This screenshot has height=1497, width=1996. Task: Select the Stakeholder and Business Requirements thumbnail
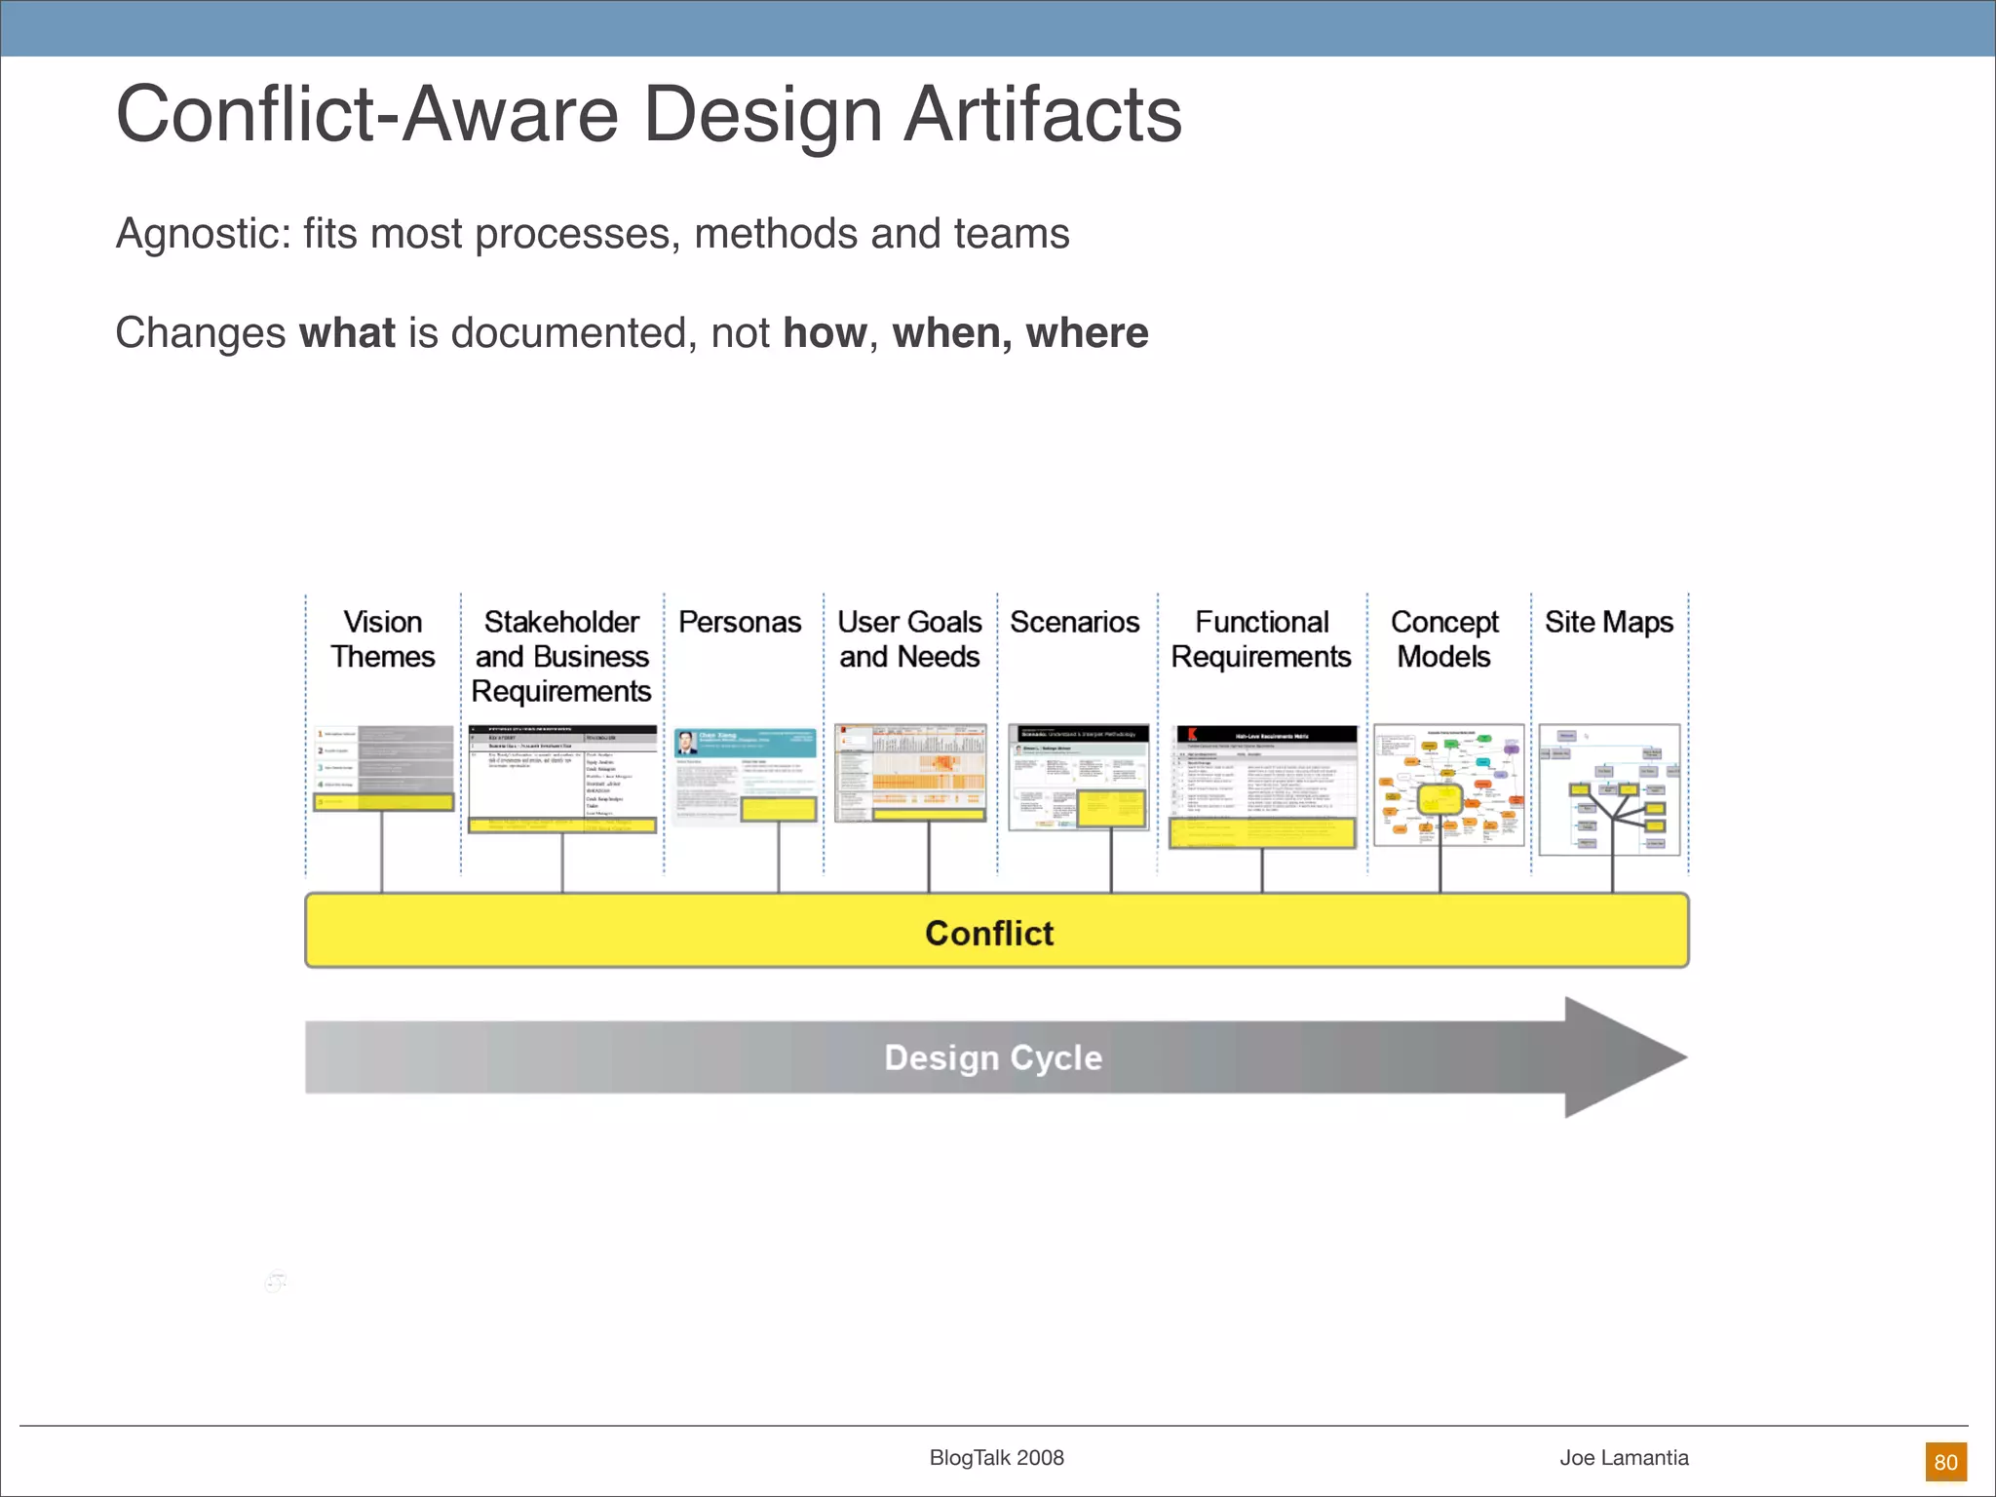click(562, 778)
